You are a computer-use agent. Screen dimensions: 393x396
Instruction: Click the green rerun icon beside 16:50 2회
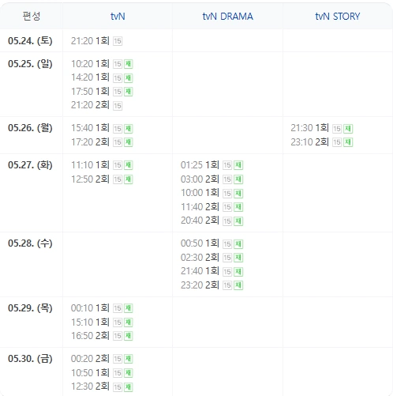(129, 336)
